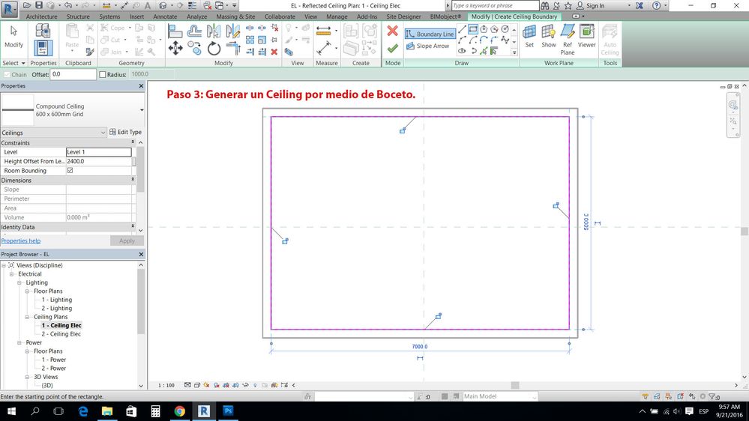The image size is (749, 421).
Task: Select the Spline draw tool
Action: click(505, 40)
